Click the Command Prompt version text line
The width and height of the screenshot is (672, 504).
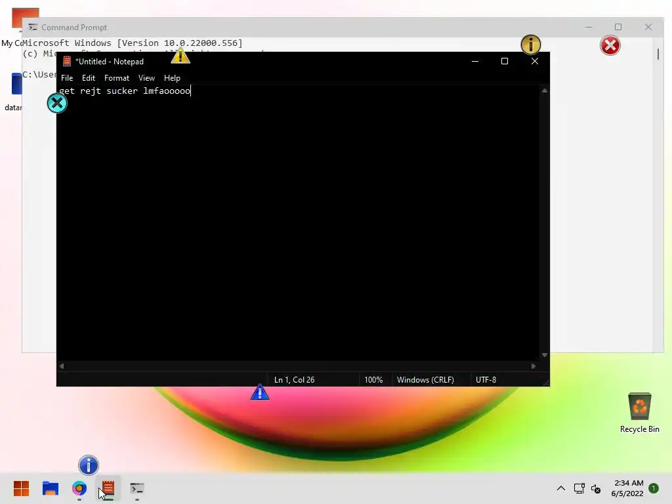click(x=133, y=43)
